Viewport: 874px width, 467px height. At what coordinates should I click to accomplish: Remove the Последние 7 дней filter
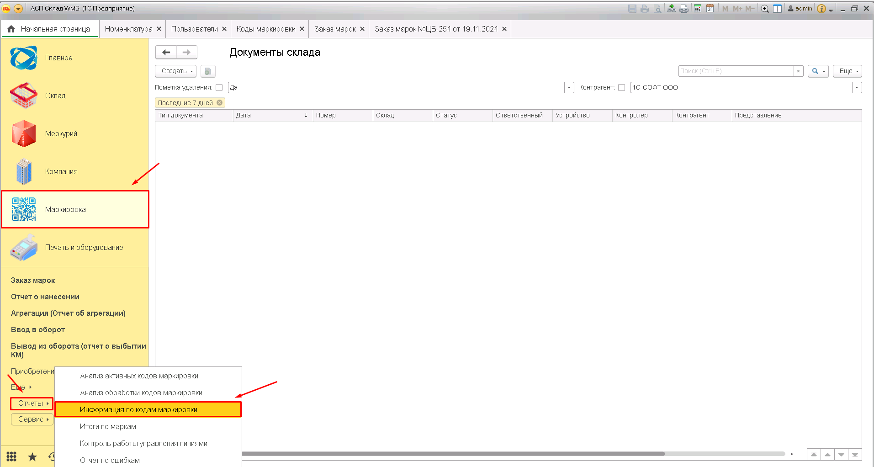220,103
